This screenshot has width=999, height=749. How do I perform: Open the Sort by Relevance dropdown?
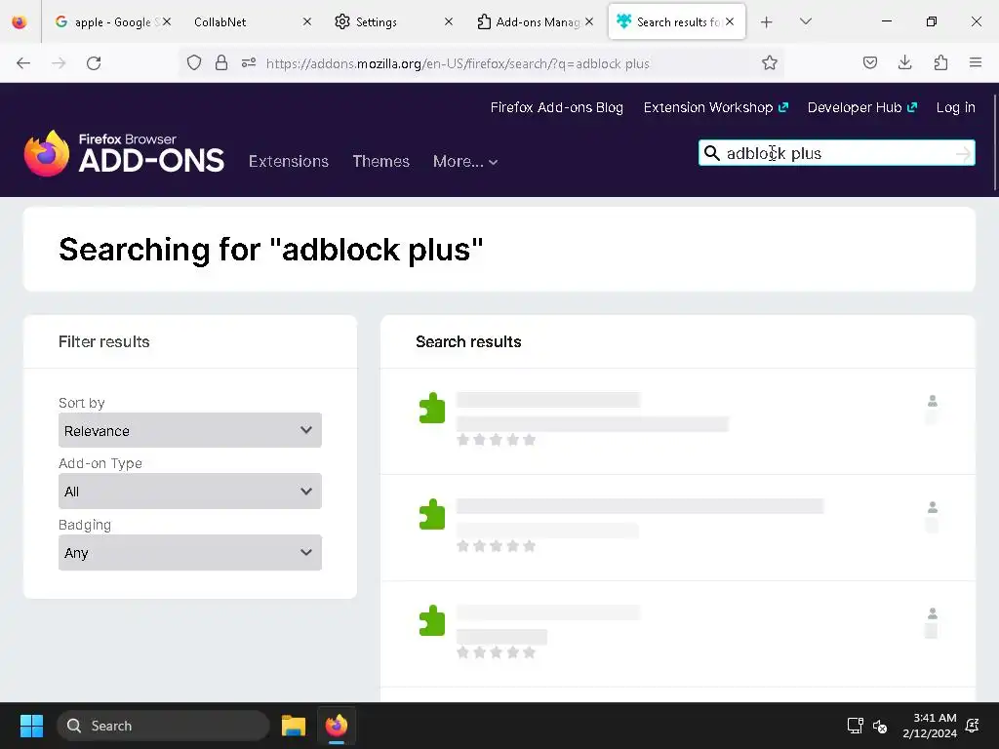click(x=190, y=430)
